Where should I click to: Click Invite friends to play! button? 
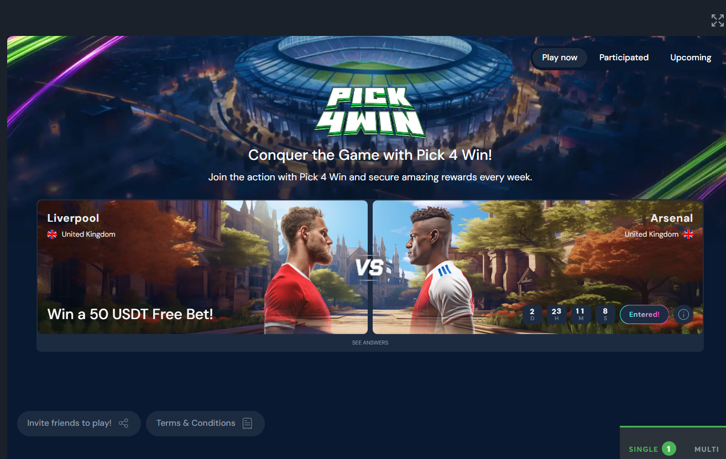coord(79,424)
